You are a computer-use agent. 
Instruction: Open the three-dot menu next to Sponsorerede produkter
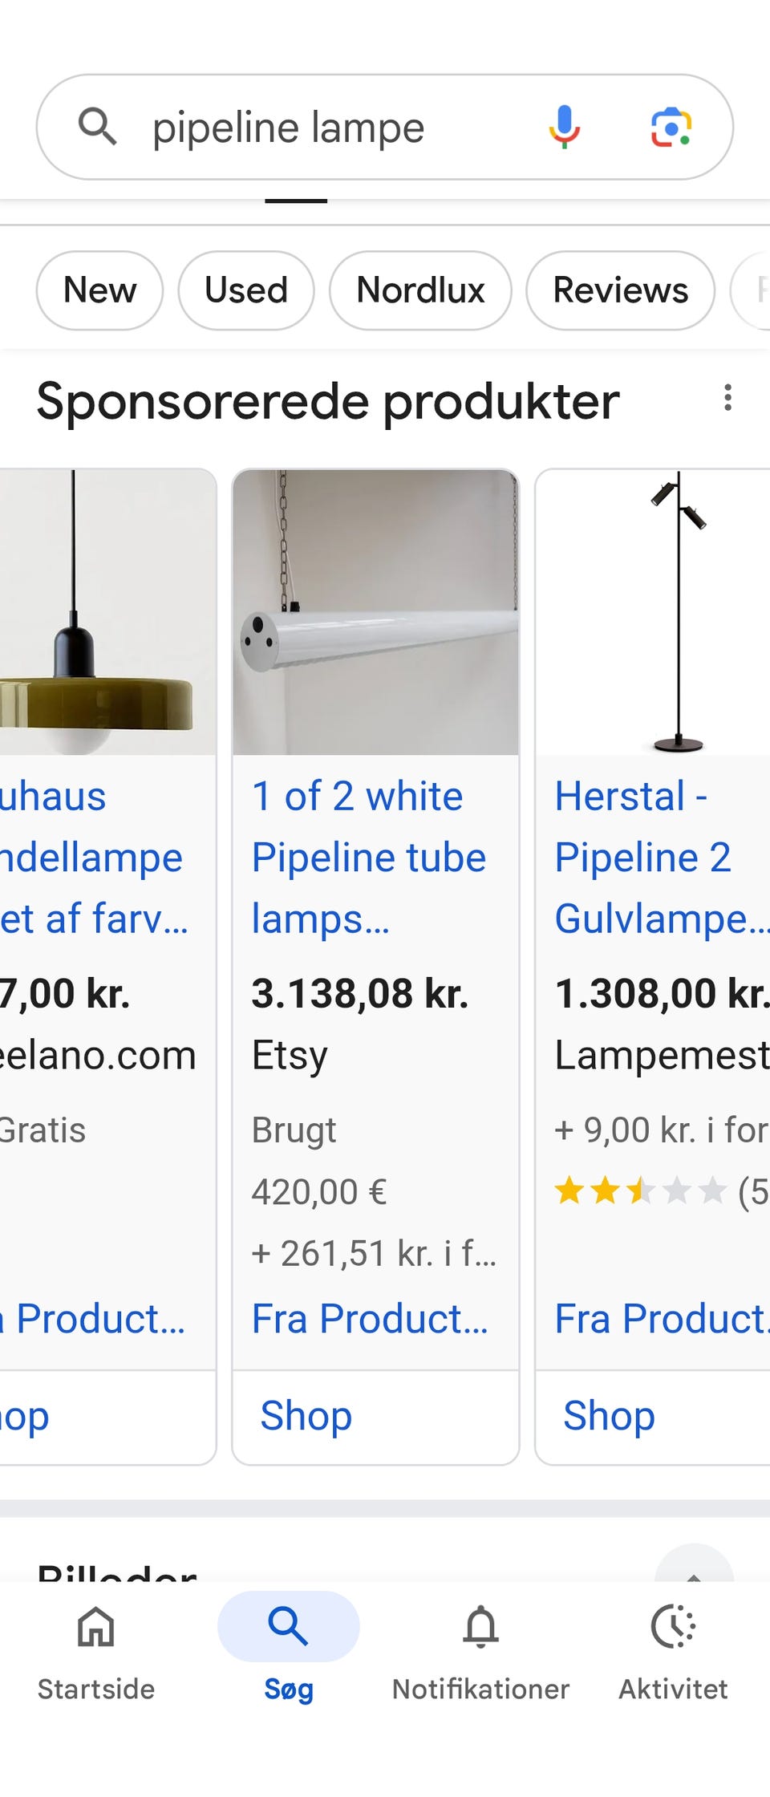[x=727, y=399]
